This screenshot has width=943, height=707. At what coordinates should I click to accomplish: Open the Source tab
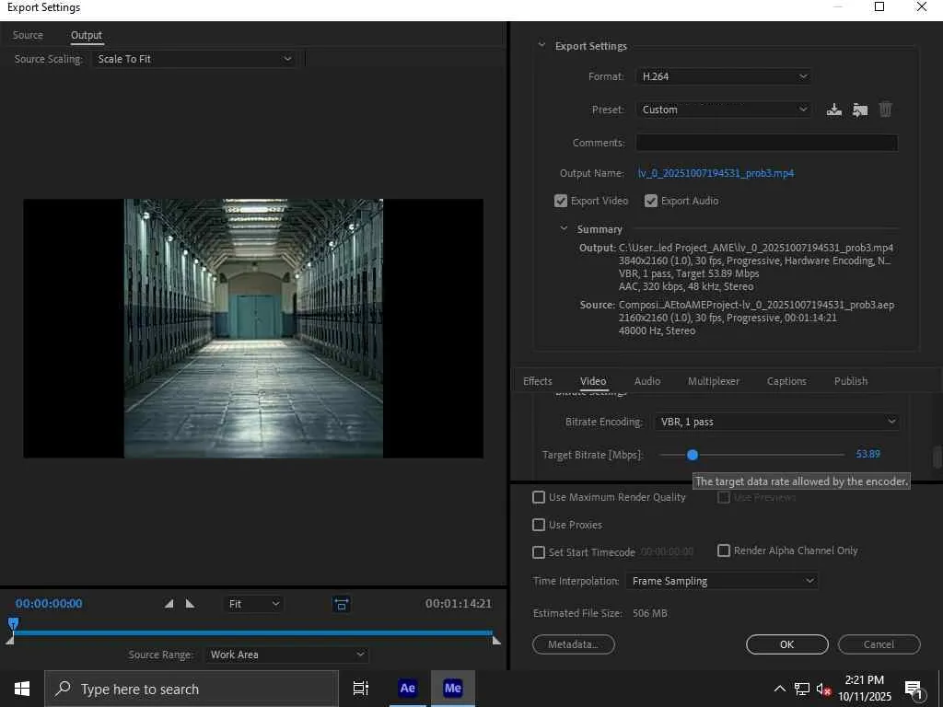pyautogui.click(x=28, y=35)
